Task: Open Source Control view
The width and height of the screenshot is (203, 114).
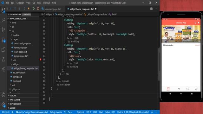Action: (x=3, y=30)
